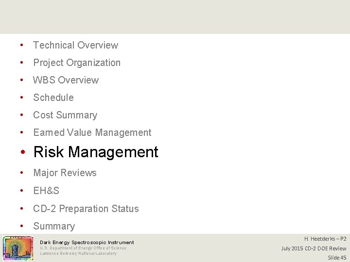Screen dimensions: 350x262
Task: Click the highlighted Risk Management heading
Action: tap(96, 152)
